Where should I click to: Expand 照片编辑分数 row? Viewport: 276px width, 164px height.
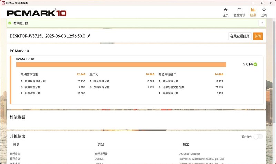tap(160, 81)
